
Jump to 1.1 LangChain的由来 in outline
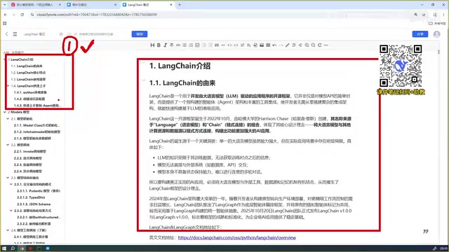(x=27, y=66)
